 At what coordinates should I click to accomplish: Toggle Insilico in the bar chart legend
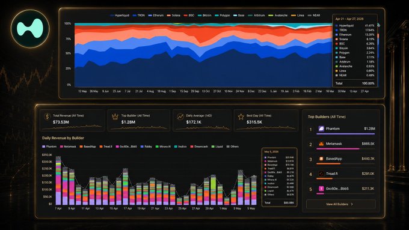coord(180,147)
